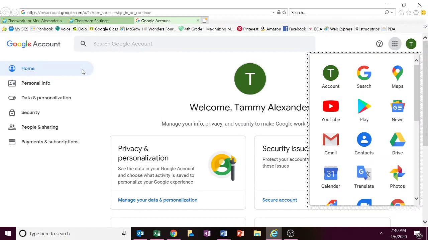The image size is (428, 240).
Task: Open Gmail app icon
Action: click(330, 144)
